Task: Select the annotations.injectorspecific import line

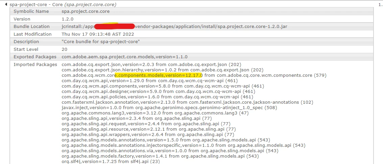Action: click(x=184, y=145)
